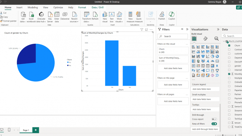This screenshot has width=242, height=136.
Task: Show more visual types ellipsis
Action: 193,80
